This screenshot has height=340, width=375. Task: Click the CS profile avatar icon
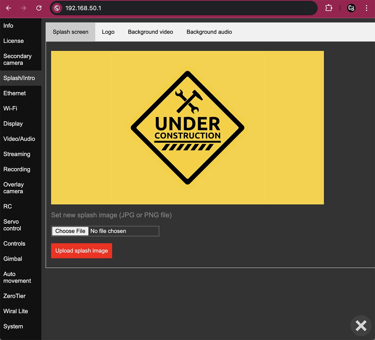tap(351, 8)
